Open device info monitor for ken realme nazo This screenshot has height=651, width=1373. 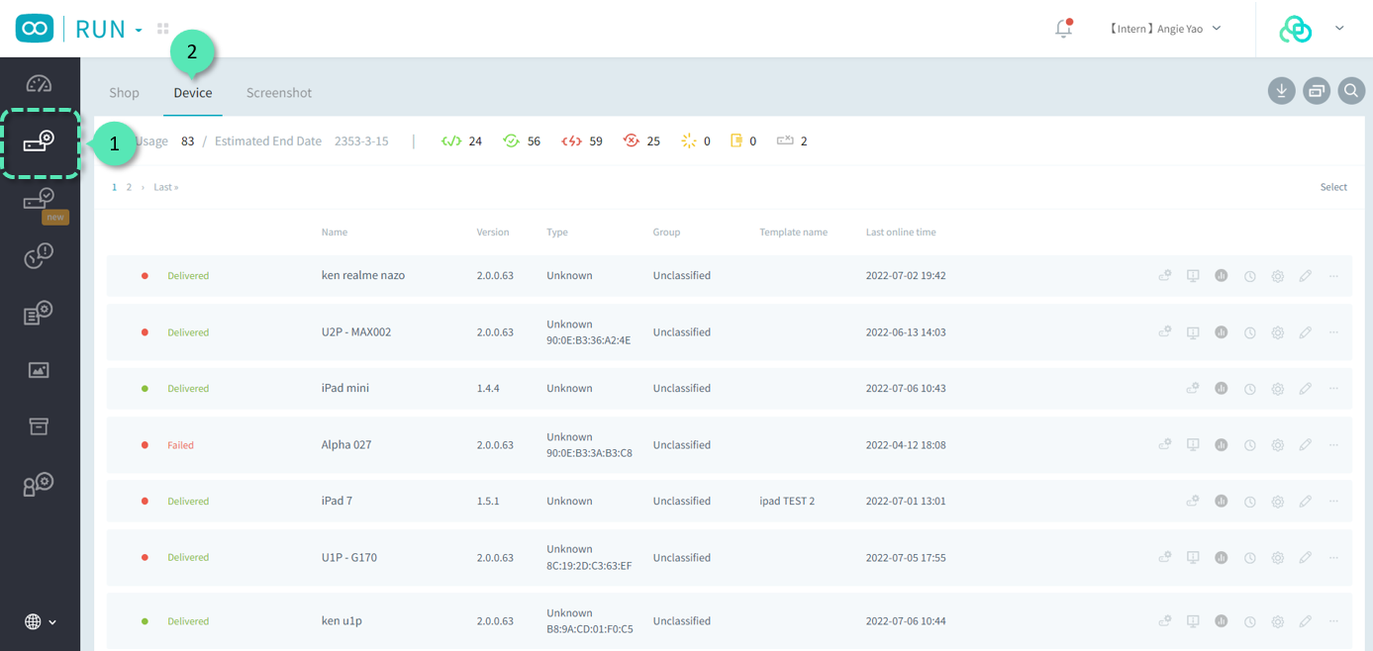pos(1193,276)
